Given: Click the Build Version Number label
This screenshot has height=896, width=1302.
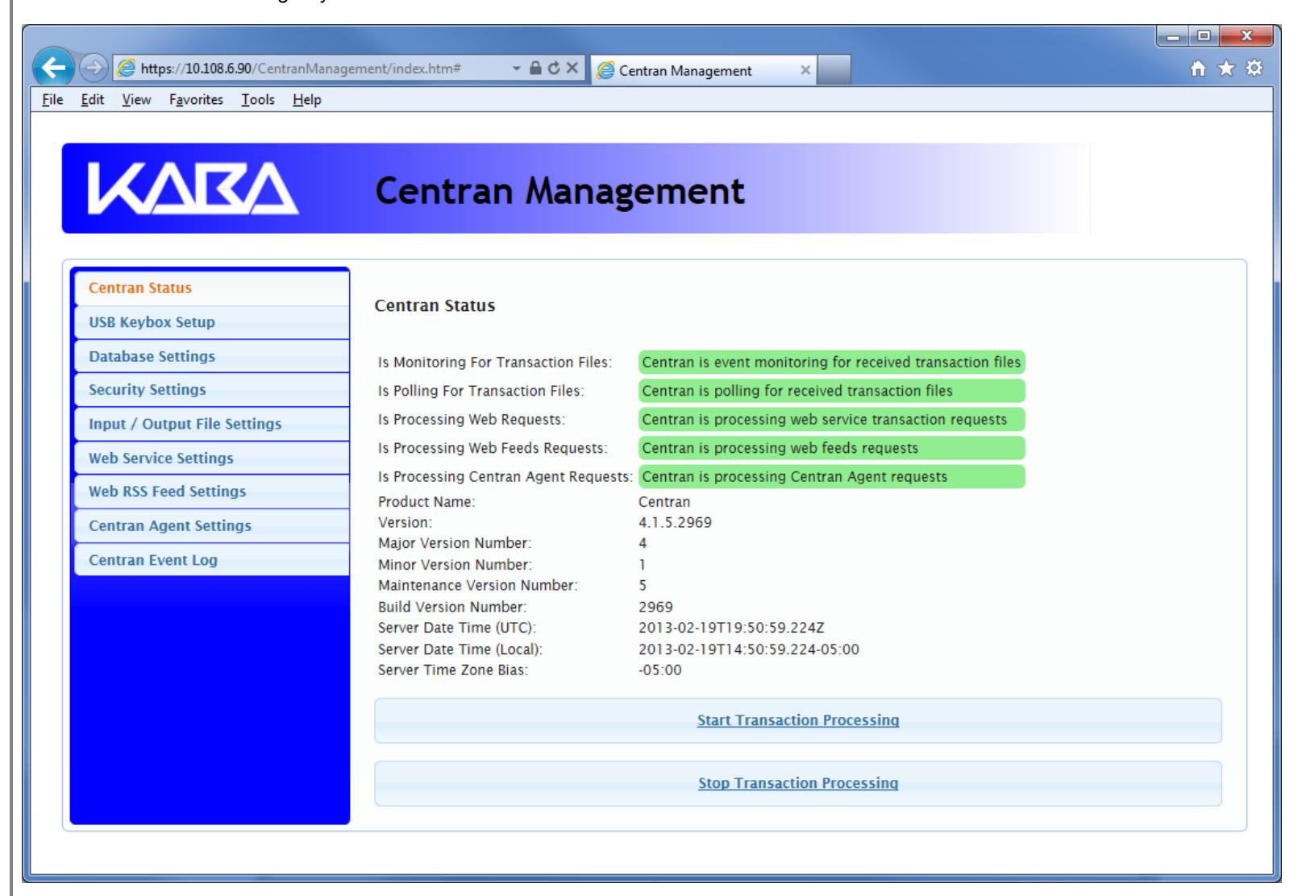Looking at the screenshot, I should 452,607.
